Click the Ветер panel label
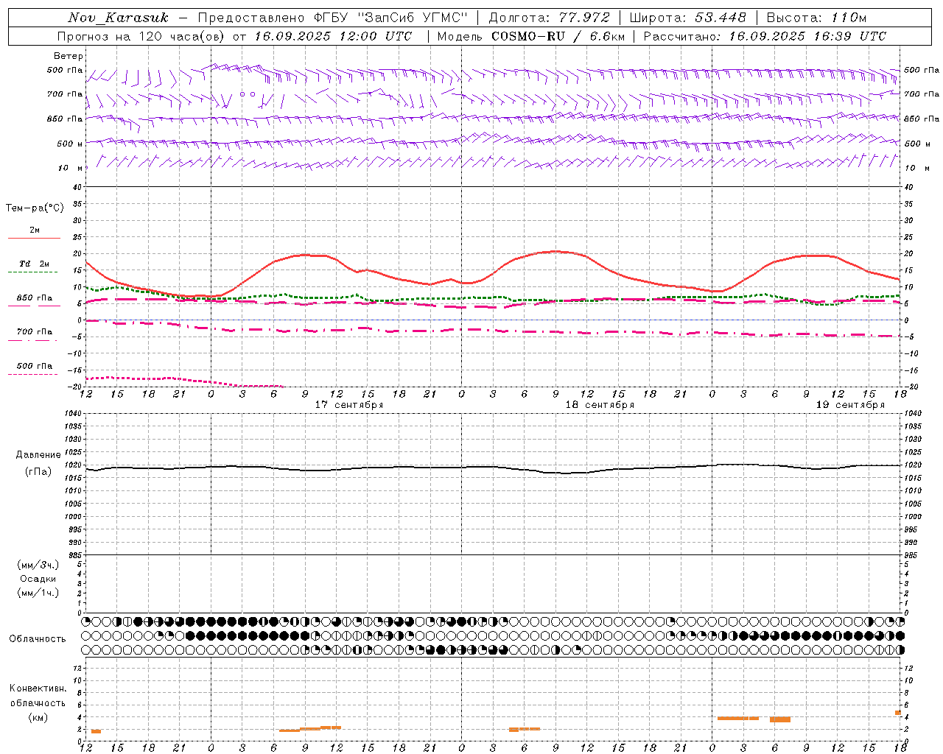 (69, 56)
